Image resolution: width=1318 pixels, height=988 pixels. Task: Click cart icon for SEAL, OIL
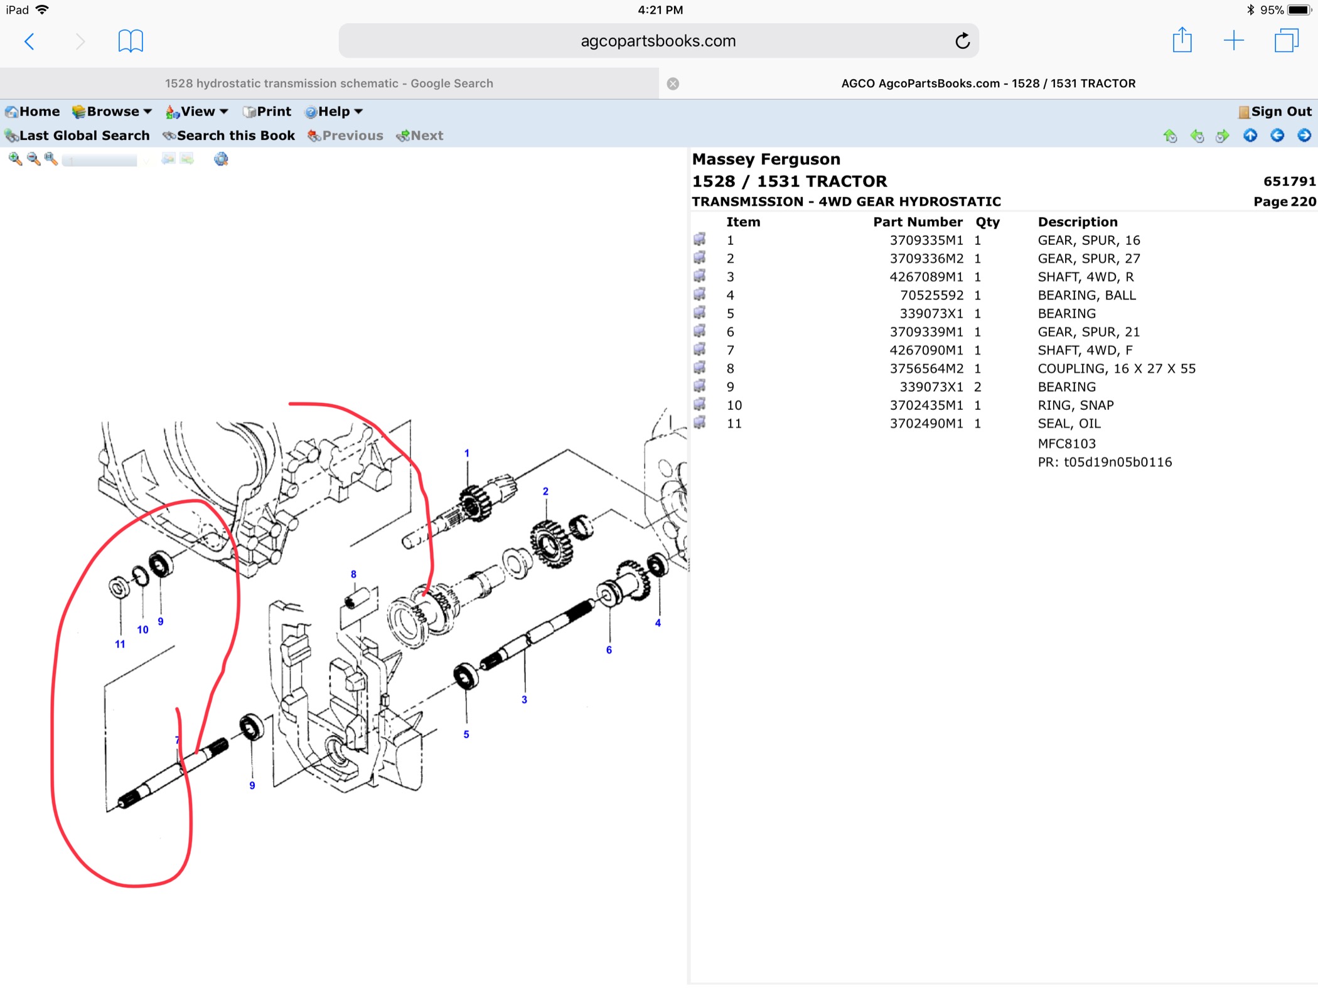(x=700, y=422)
